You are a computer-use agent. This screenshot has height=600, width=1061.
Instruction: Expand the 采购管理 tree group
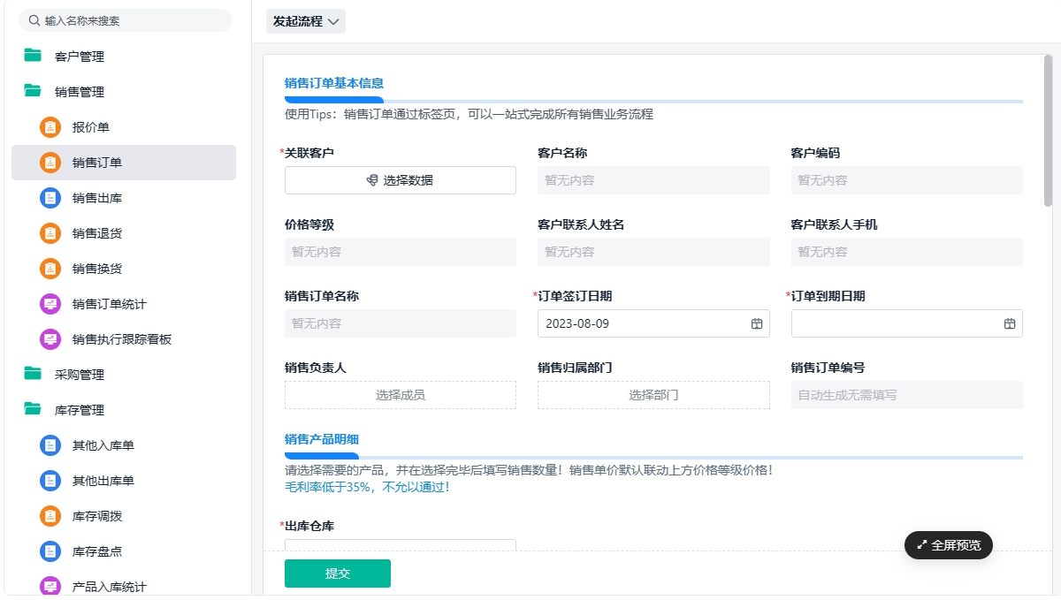pos(124,375)
